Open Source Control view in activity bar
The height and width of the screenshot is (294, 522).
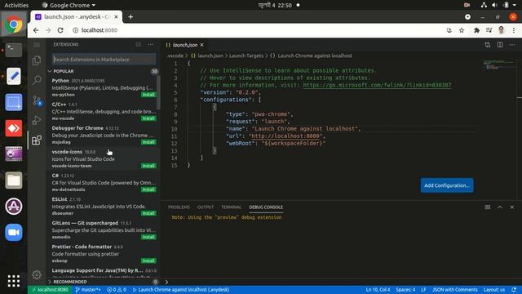(x=37, y=100)
